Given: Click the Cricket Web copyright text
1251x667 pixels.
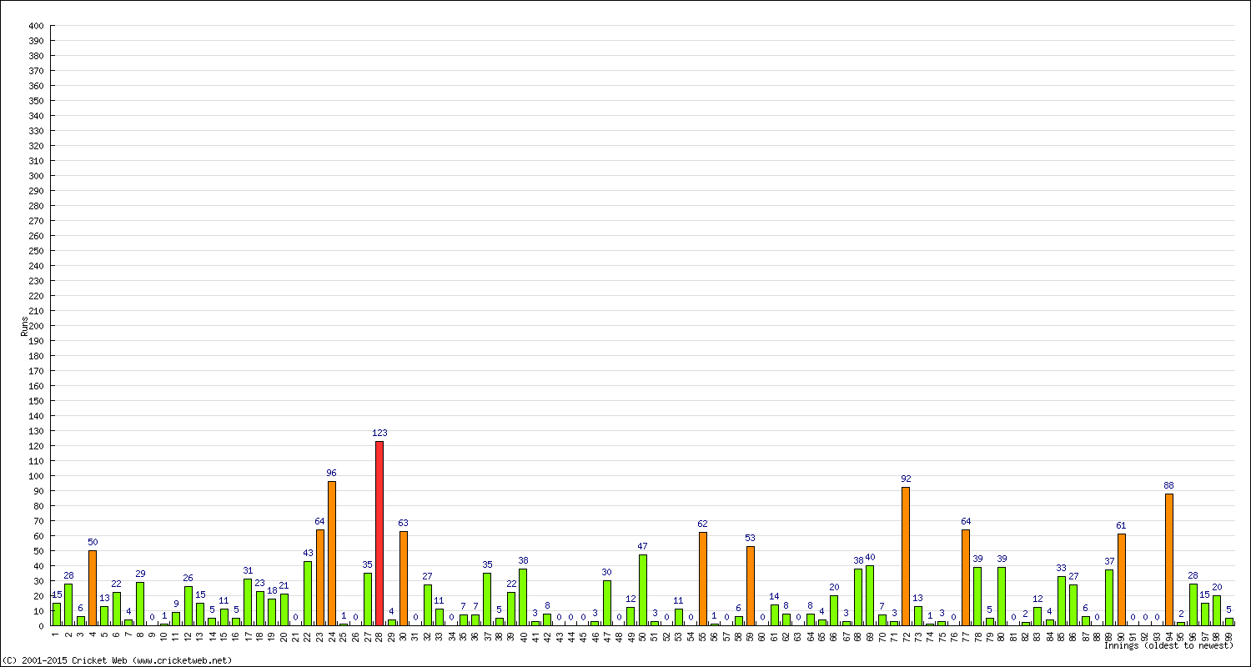Looking at the screenshot, I should 117,660.
